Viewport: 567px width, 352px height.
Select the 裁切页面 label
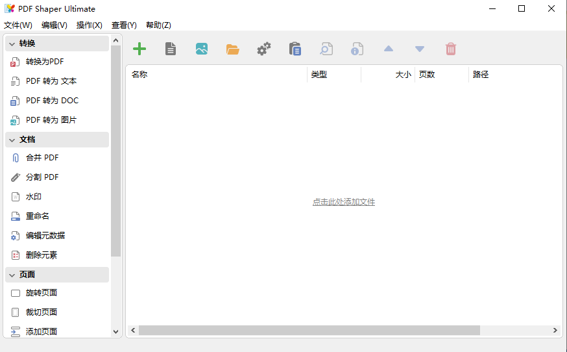click(x=42, y=312)
